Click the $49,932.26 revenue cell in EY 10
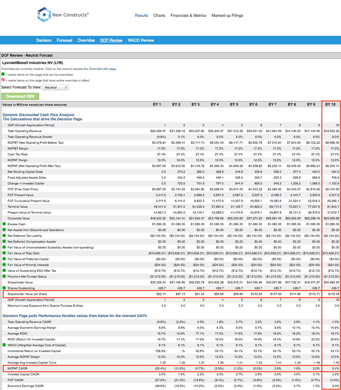 click(x=332, y=131)
